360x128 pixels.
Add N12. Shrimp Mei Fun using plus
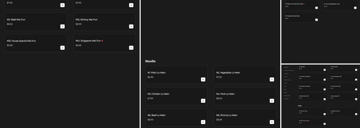[131, 26]
